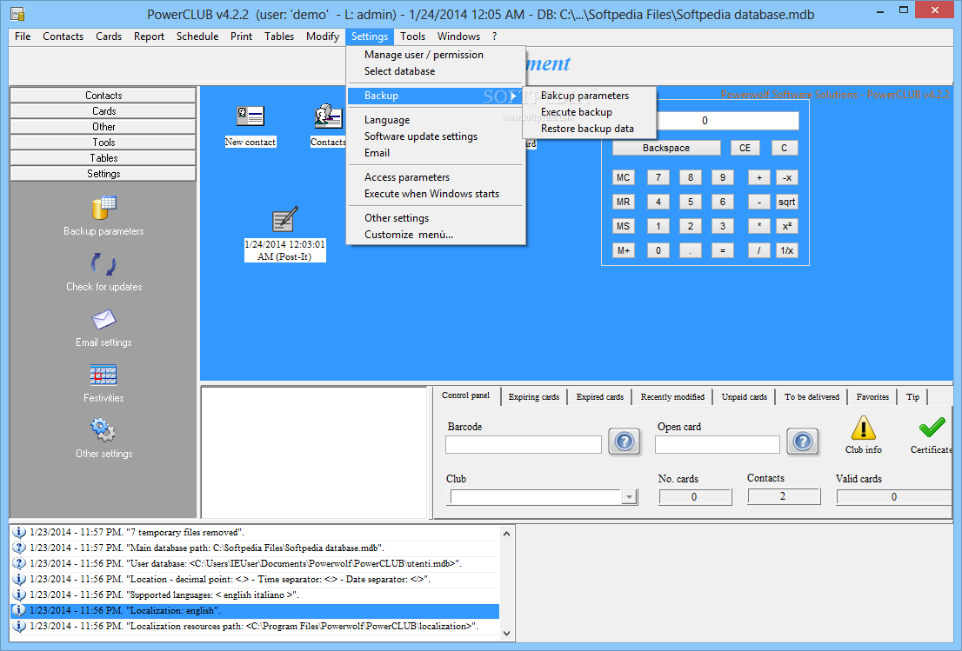Image resolution: width=962 pixels, height=651 pixels.
Task: Open the Contacts desktop icon
Action: pos(328,116)
